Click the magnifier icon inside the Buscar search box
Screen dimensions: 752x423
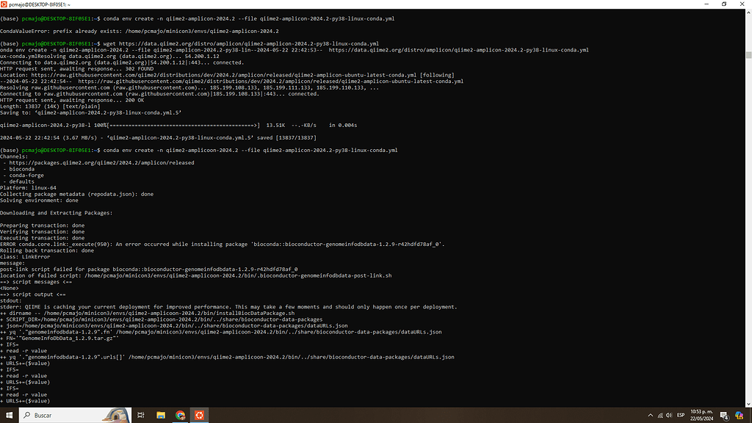tap(26, 414)
